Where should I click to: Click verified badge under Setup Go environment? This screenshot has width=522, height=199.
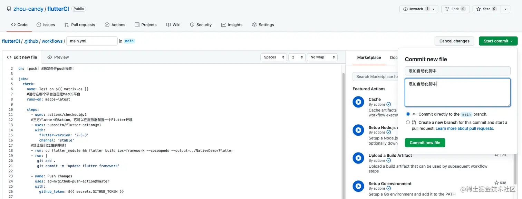[389, 188]
